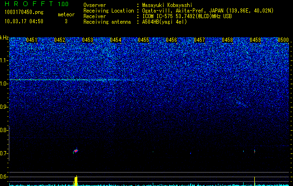Viewport: 293px width, 186px height.
Task: Click the tall yellow power bar near 0452
Action: [75, 181]
